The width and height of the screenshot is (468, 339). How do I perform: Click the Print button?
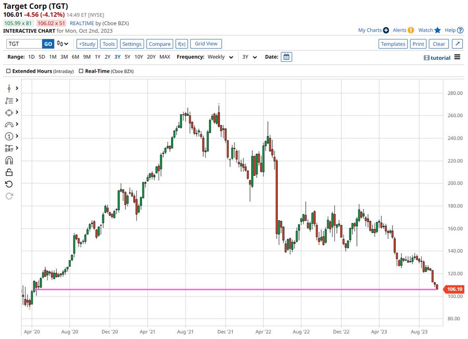pyautogui.click(x=418, y=44)
